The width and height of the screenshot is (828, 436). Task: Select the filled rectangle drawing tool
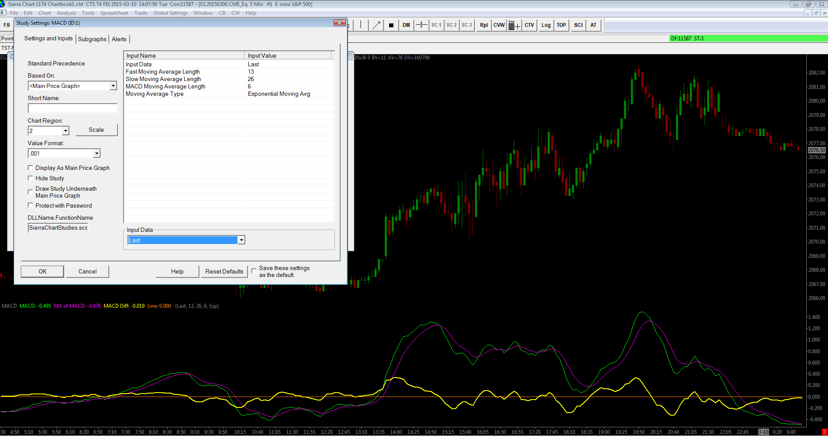tap(391, 25)
